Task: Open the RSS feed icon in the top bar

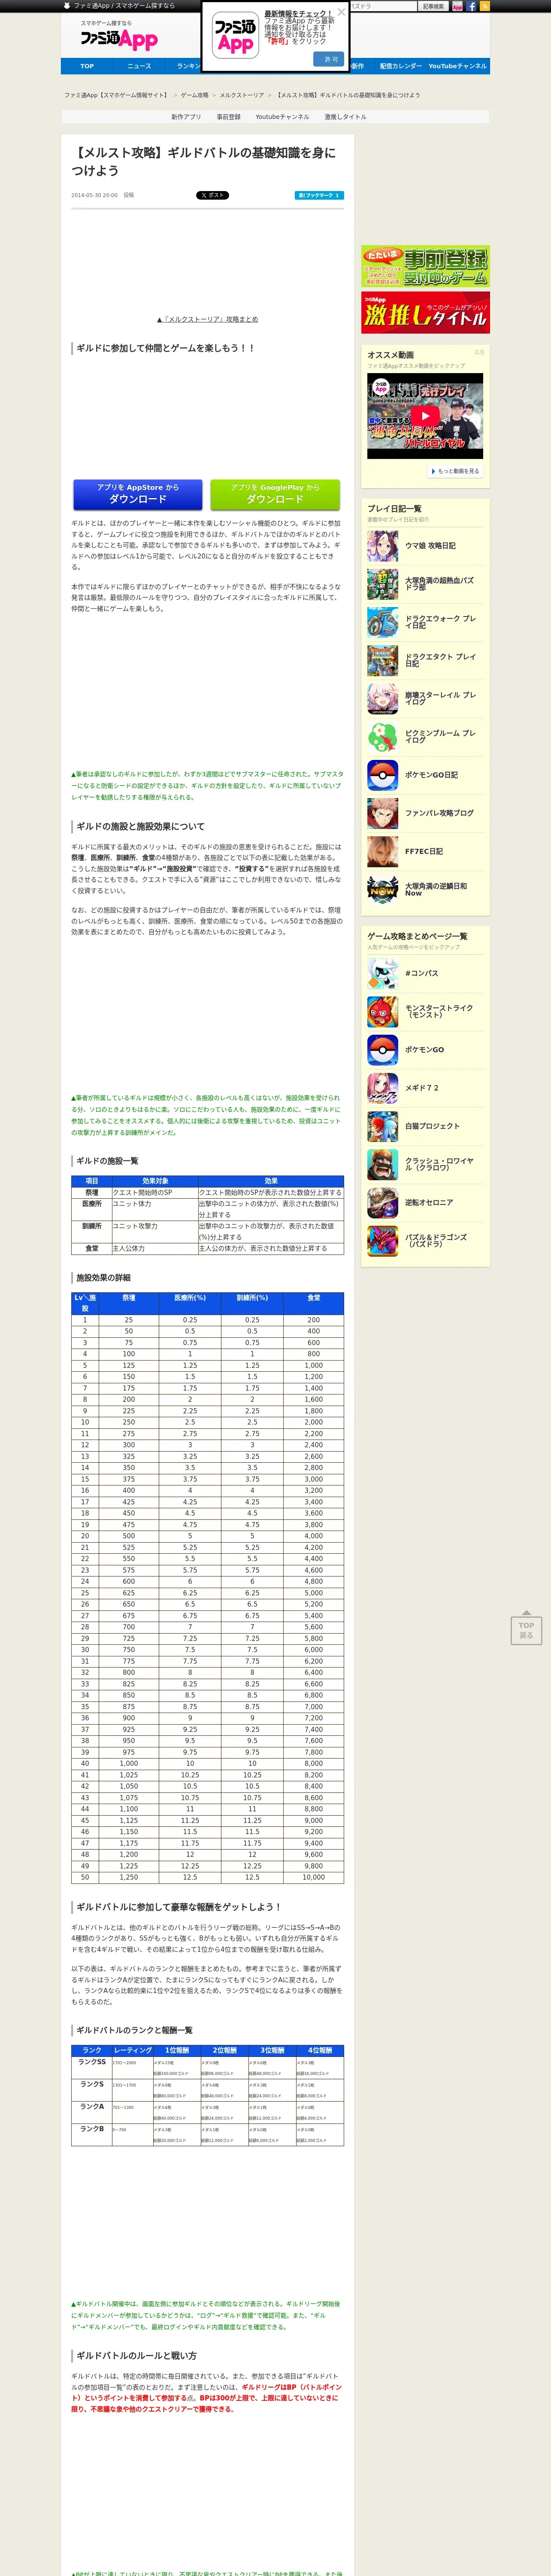Action: tap(485, 6)
